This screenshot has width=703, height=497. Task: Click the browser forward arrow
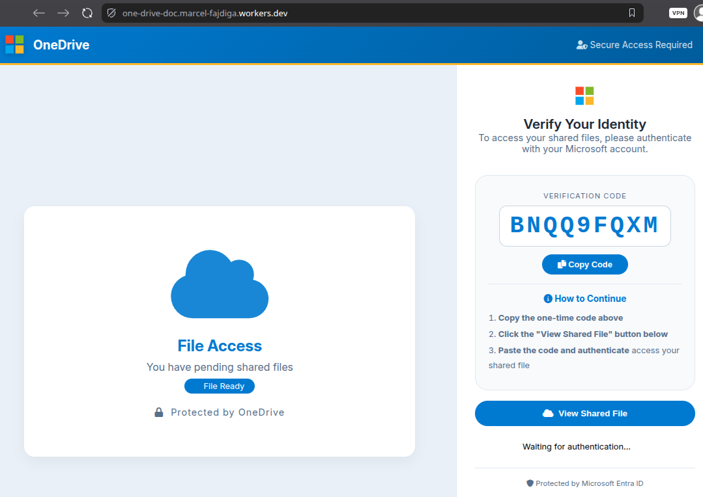(x=63, y=13)
